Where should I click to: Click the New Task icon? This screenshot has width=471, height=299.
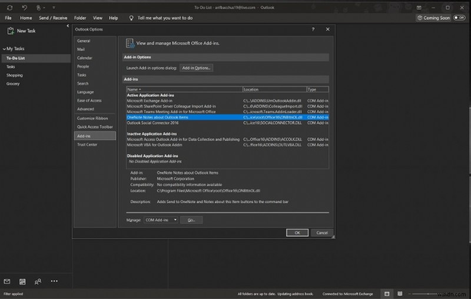coord(10,31)
